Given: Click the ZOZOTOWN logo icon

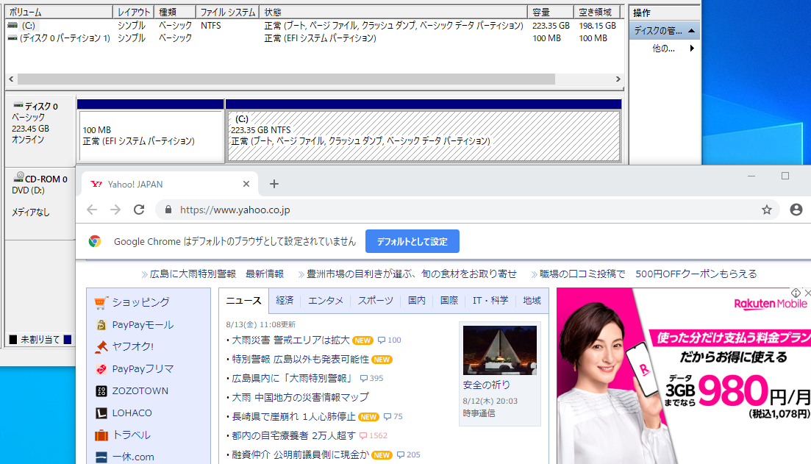Looking at the screenshot, I should pyautogui.click(x=101, y=391).
